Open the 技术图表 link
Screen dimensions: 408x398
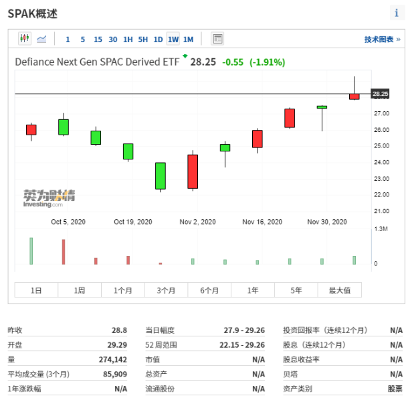(382, 40)
